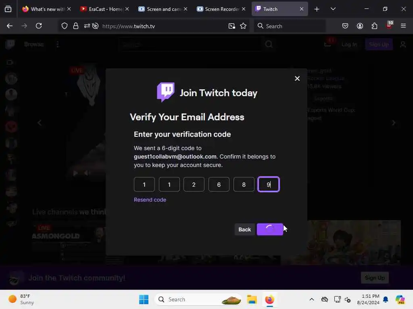Open Windows Start menu
Viewport: 413px width, 309px height.
click(x=144, y=299)
